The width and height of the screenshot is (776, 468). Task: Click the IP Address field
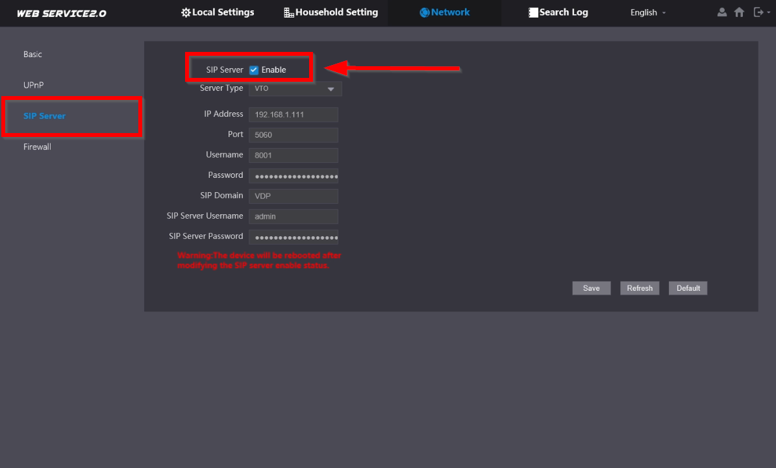click(294, 114)
